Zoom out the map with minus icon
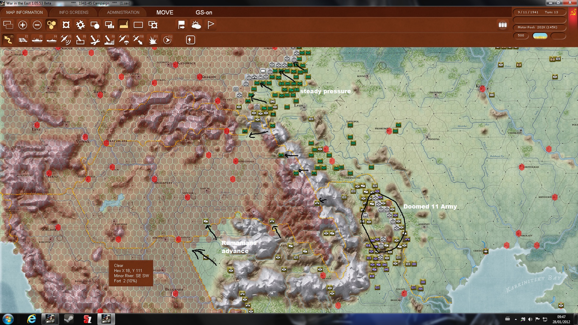The height and width of the screenshot is (325, 578). (x=37, y=25)
